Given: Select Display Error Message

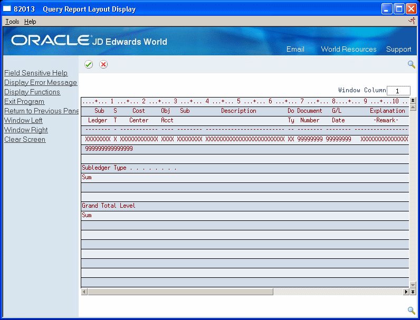Looking at the screenshot, I should 41,82.
